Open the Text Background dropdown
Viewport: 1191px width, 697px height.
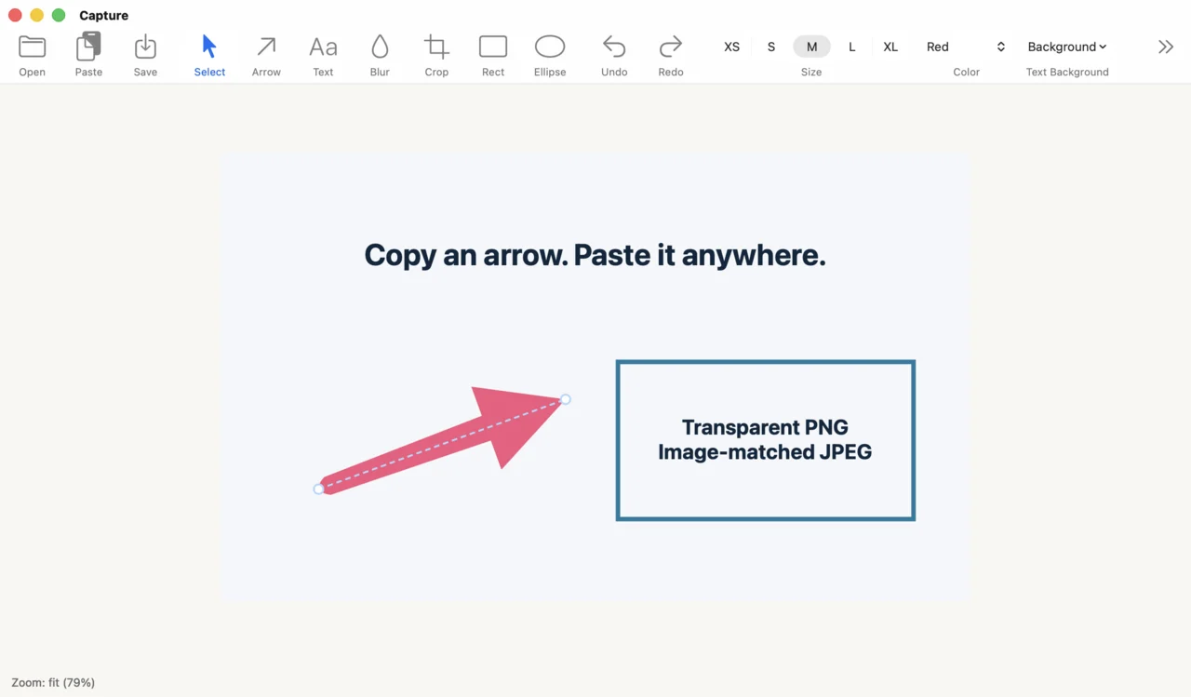click(1067, 47)
